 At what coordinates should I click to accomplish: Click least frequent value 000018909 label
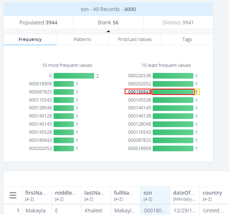coord(139,149)
